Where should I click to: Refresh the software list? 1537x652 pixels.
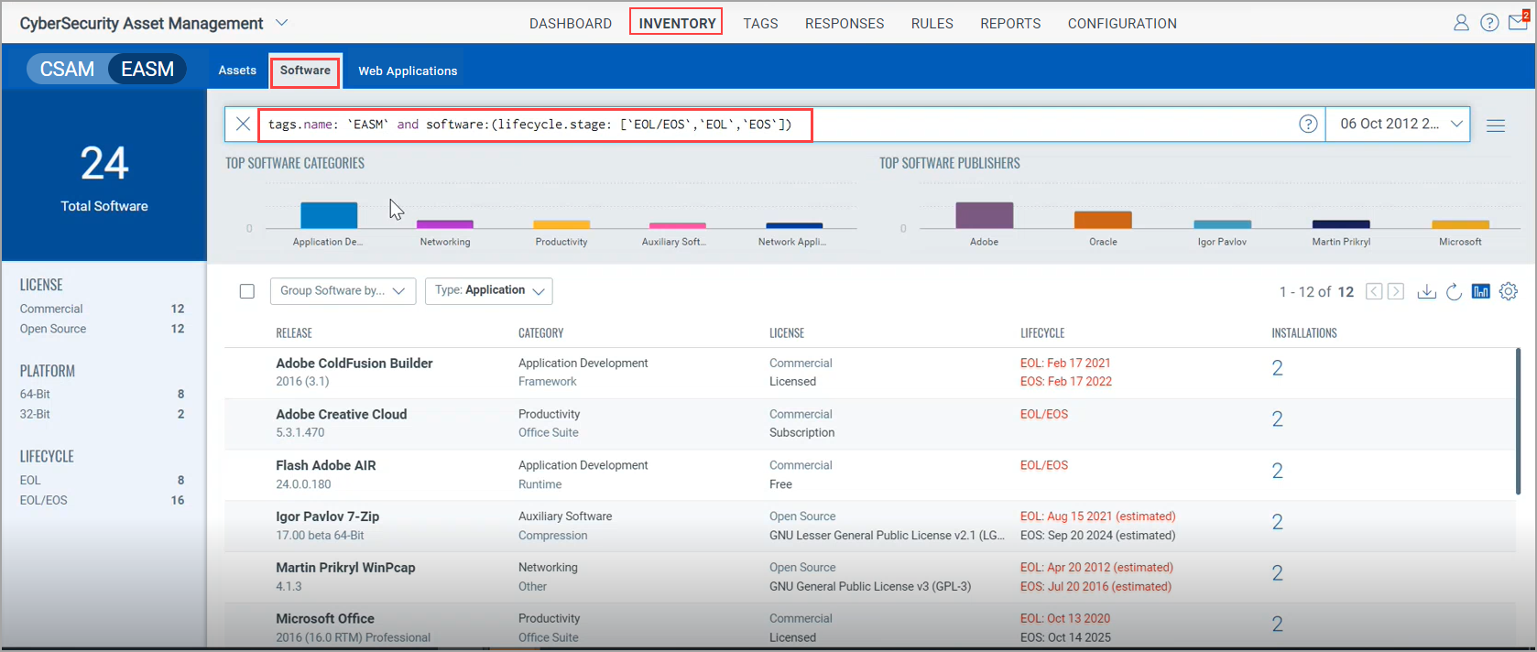[x=1454, y=291]
